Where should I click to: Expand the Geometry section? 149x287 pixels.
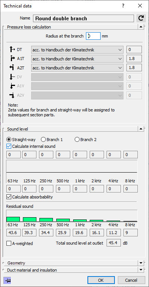point(141,263)
